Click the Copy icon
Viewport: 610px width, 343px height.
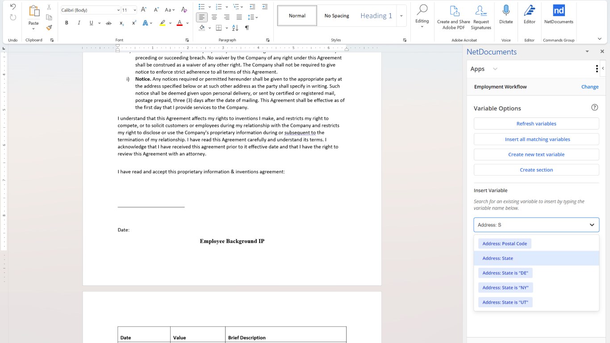pyautogui.click(x=49, y=17)
